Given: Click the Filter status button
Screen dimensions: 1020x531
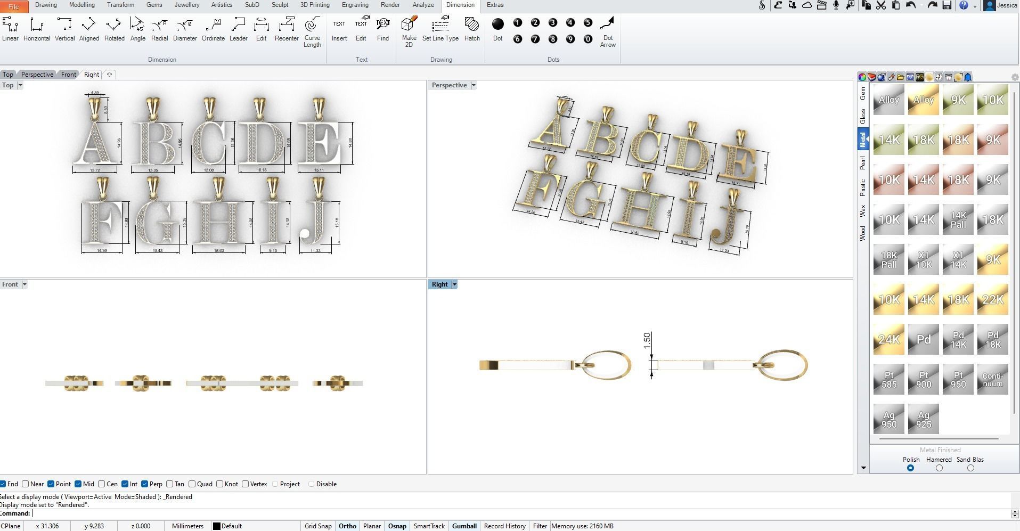Looking at the screenshot, I should tap(540, 526).
